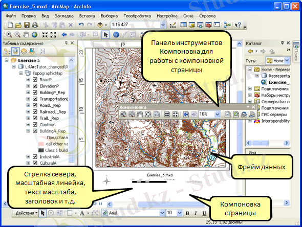Open the Геообработка menu

coord(137,16)
